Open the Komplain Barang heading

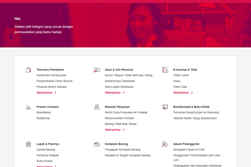[x=116, y=144]
